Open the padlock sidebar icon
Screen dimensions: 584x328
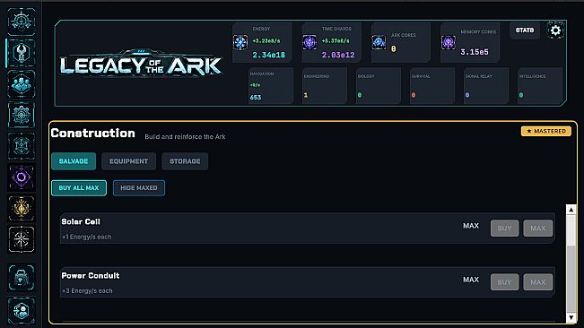coord(22,278)
